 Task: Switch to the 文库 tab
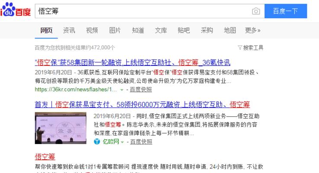(x=161, y=31)
